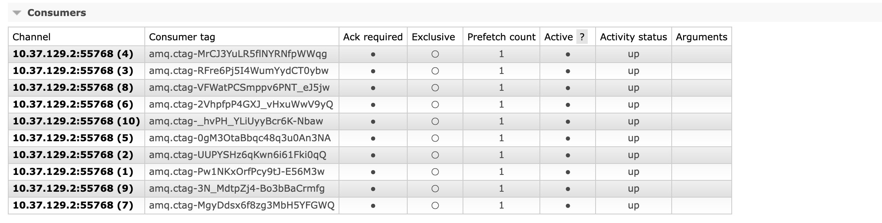Open channel 10.37.129.2:55768 (10) link
The image size is (882, 223).
tap(76, 121)
